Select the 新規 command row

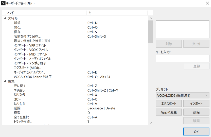coord(17,23)
